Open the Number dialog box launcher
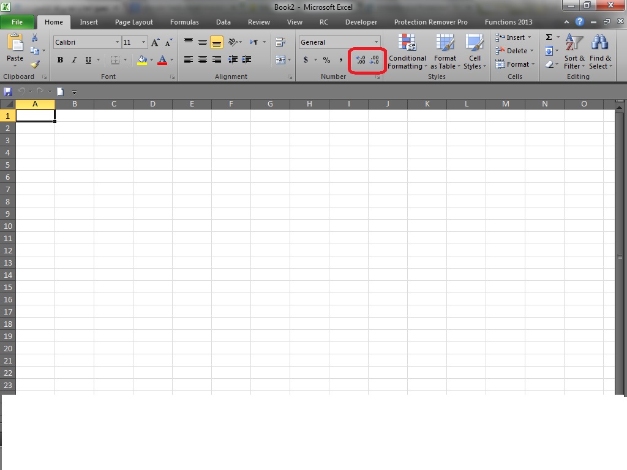This screenshot has height=470, width=627. pyautogui.click(x=377, y=77)
